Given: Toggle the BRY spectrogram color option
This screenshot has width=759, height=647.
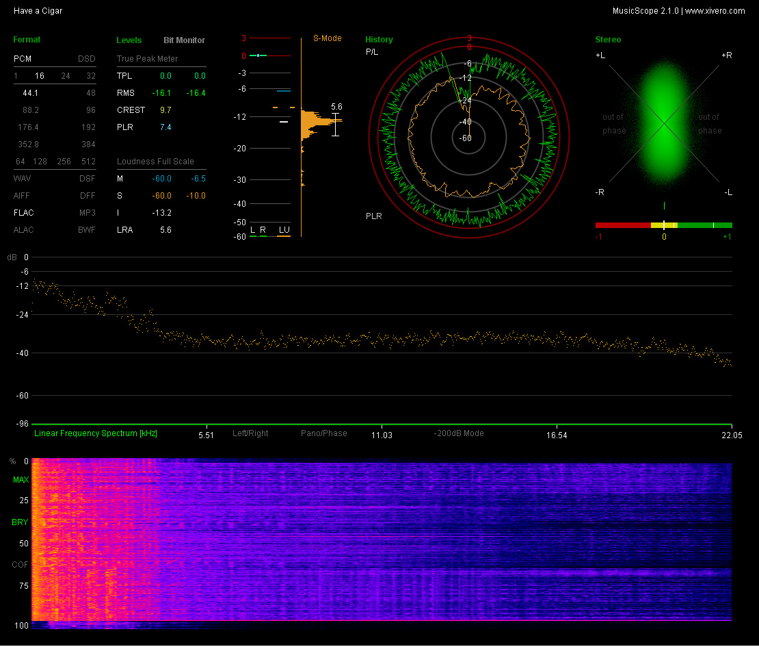Looking at the screenshot, I should click(x=20, y=522).
